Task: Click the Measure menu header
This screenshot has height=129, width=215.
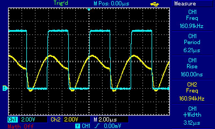Action: (x=192, y=4)
